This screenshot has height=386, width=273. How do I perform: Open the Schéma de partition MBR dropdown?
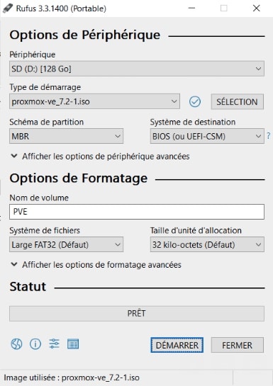click(66, 136)
